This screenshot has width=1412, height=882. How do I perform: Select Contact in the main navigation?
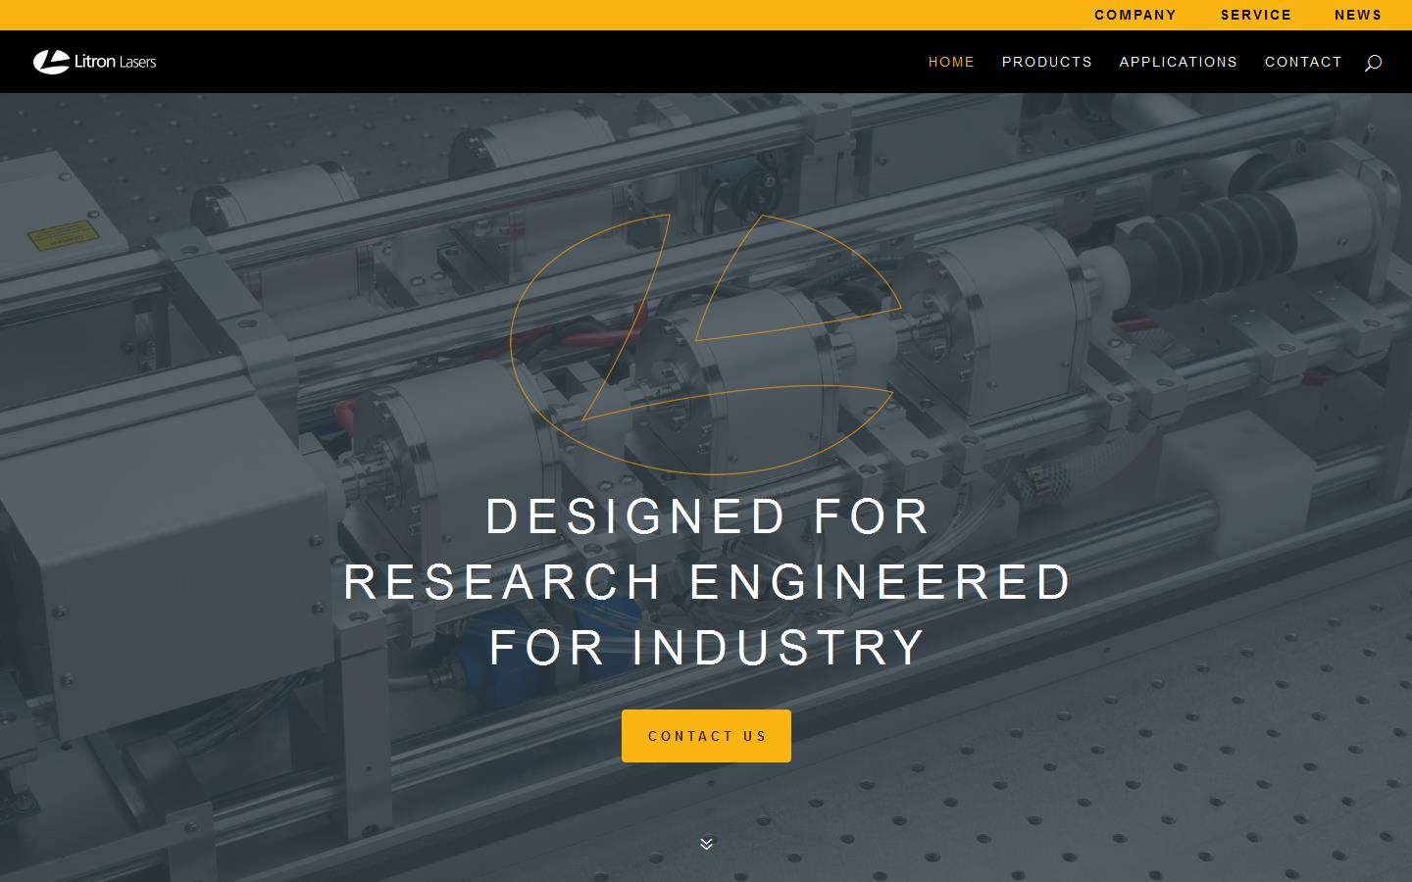pyautogui.click(x=1302, y=62)
